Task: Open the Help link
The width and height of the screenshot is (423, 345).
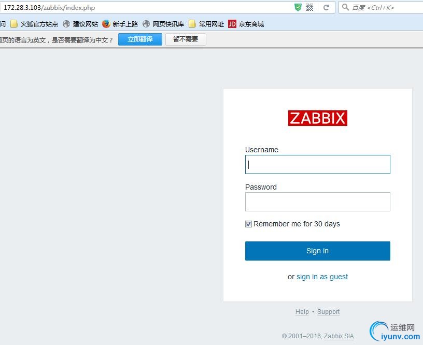Action: pos(302,312)
